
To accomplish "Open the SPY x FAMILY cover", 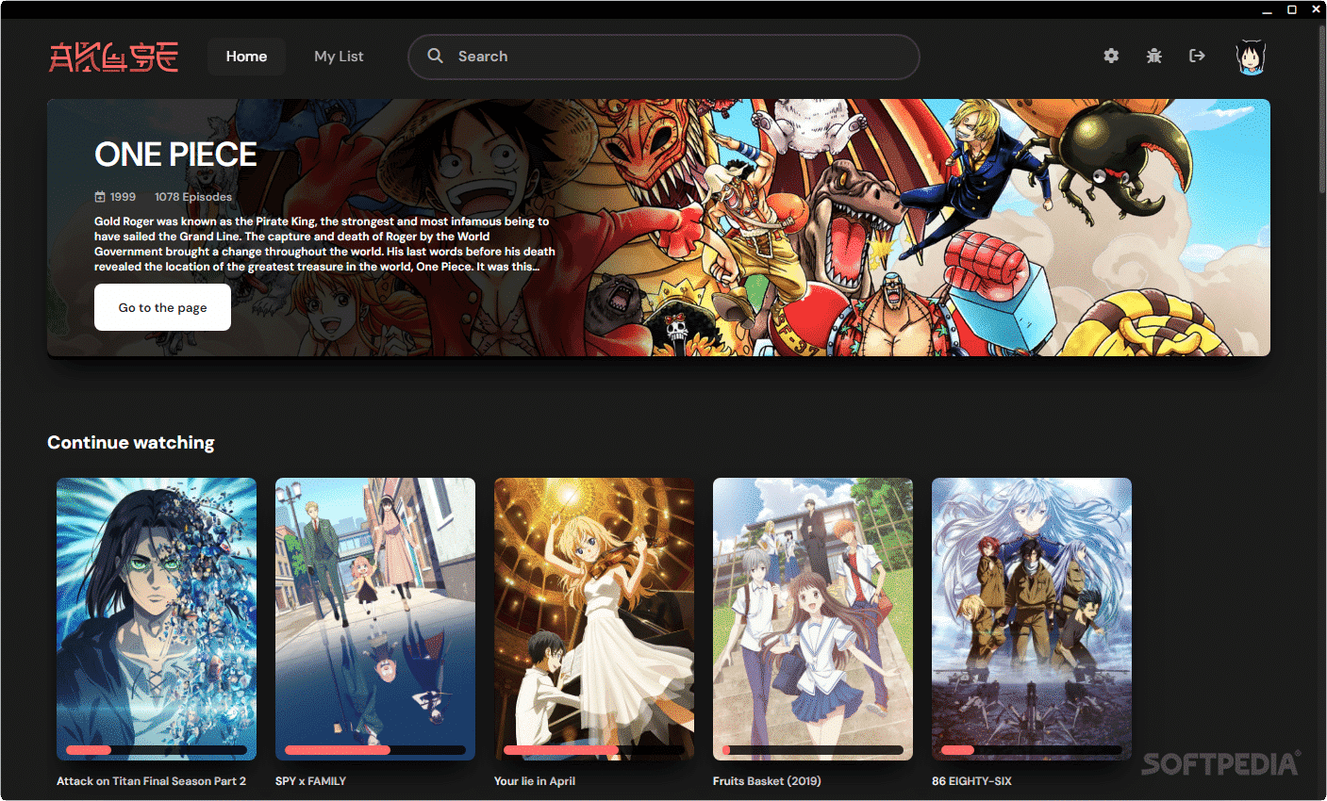I will (x=375, y=619).
